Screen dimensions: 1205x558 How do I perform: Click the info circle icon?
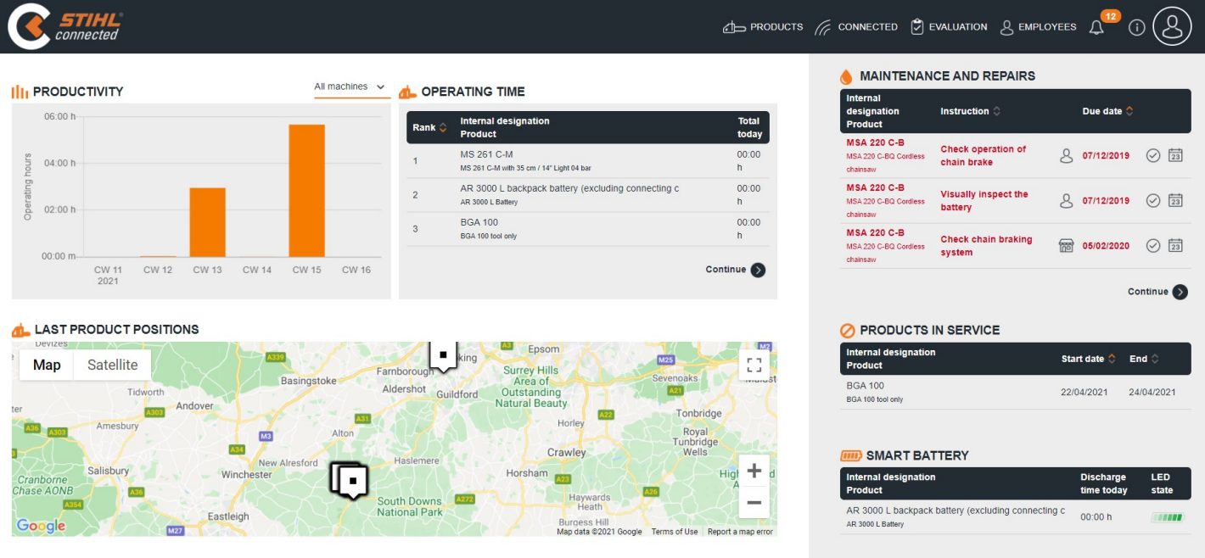pos(1137,28)
